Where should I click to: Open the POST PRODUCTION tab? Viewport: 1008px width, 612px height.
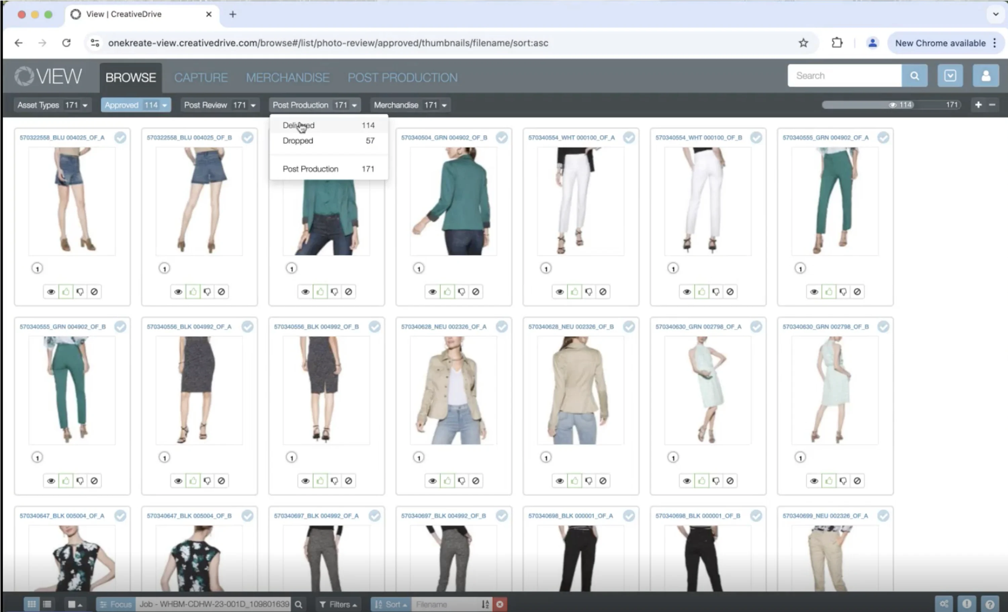402,77
